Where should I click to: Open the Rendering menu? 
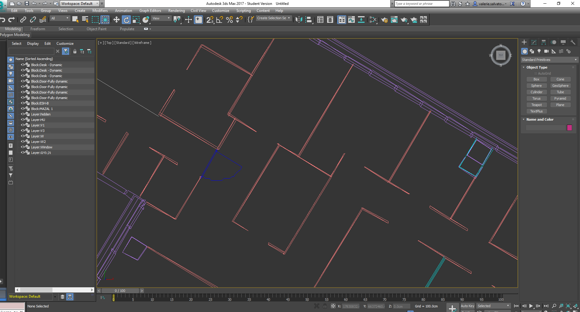(x=176, y=10)
